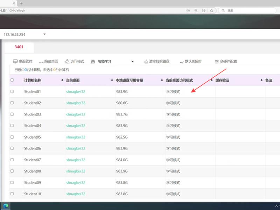Close the current browser tab
The width and height of the screenshot is (280, 210).
(14, 3)
